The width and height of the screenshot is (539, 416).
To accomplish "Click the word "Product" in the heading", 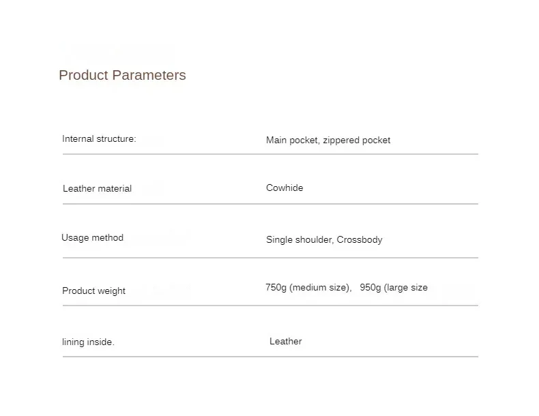I will pos(83,75).
